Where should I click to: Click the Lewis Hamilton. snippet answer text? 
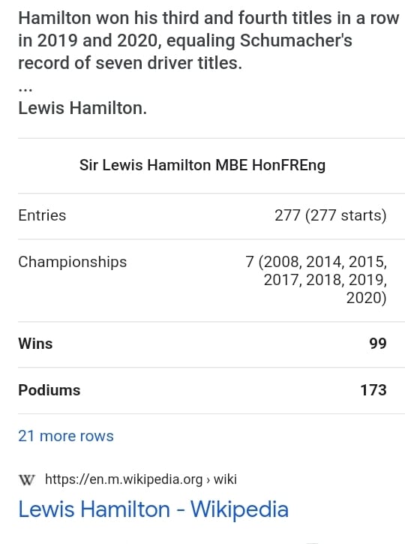tap(82, 108)
